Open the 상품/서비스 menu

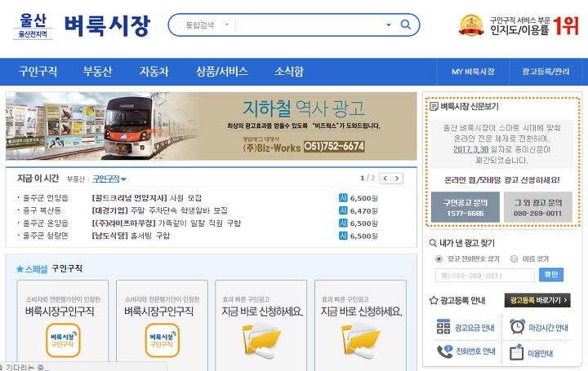coord(222,71)
